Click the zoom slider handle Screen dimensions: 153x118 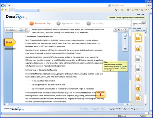click(125, 38)
